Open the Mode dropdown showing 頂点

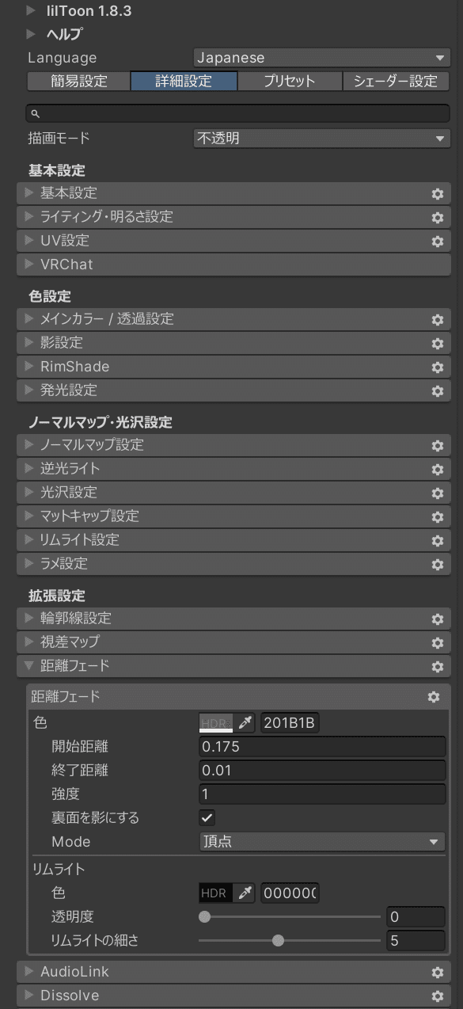coord(321,842)
